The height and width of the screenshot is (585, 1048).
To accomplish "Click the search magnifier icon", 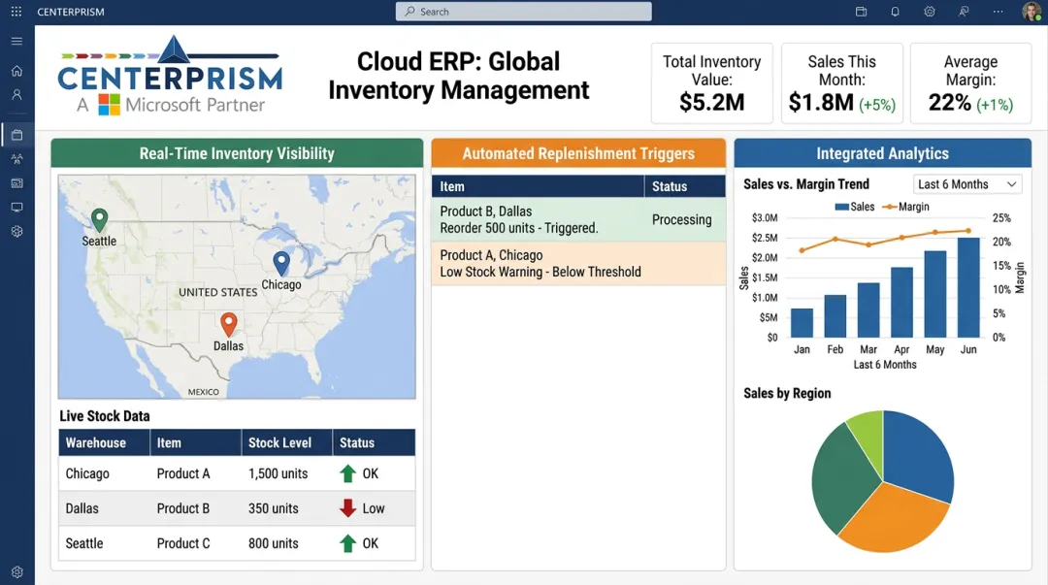I will 409,12.
